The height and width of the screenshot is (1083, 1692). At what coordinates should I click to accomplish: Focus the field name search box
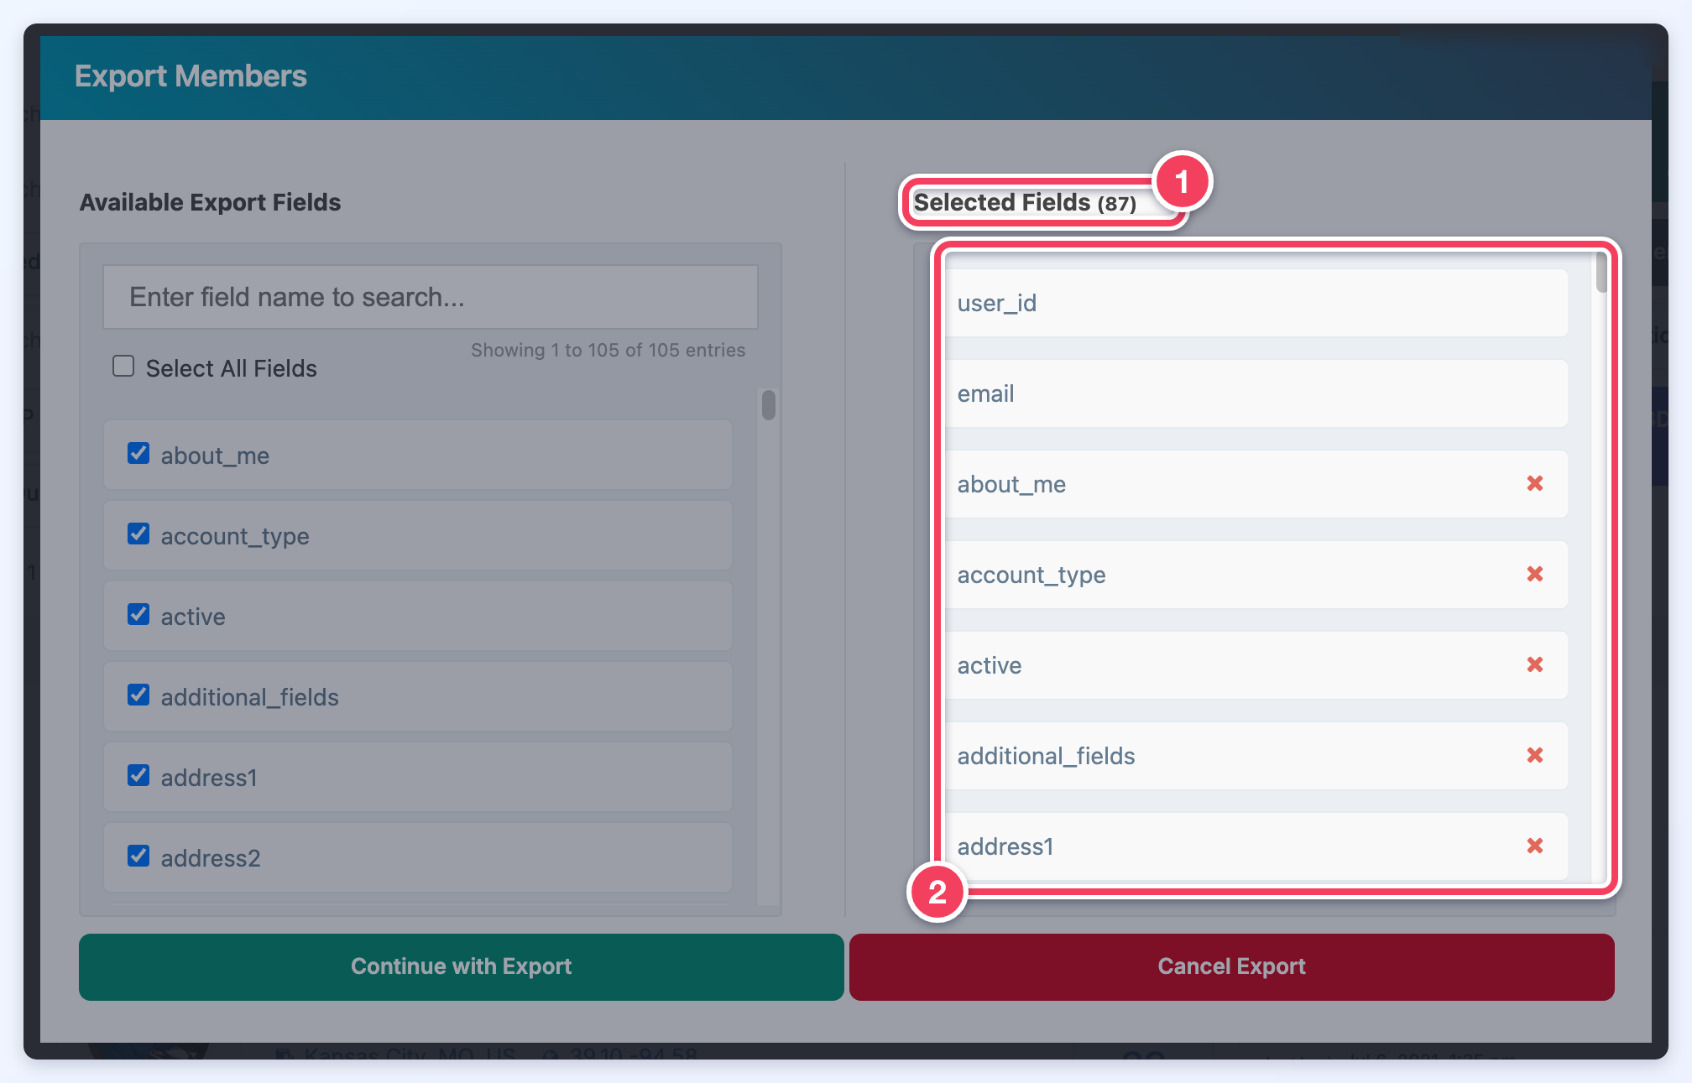(x=431, y=297)
